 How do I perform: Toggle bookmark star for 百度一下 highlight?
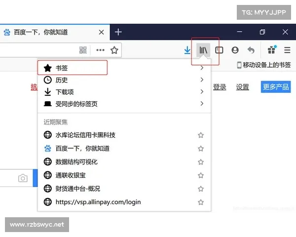click(201, 148)
